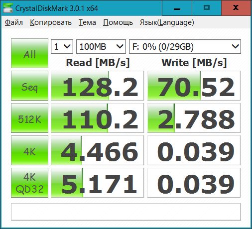Open the Файл menu
The image size is (252, 229).
tap(14, 22)
